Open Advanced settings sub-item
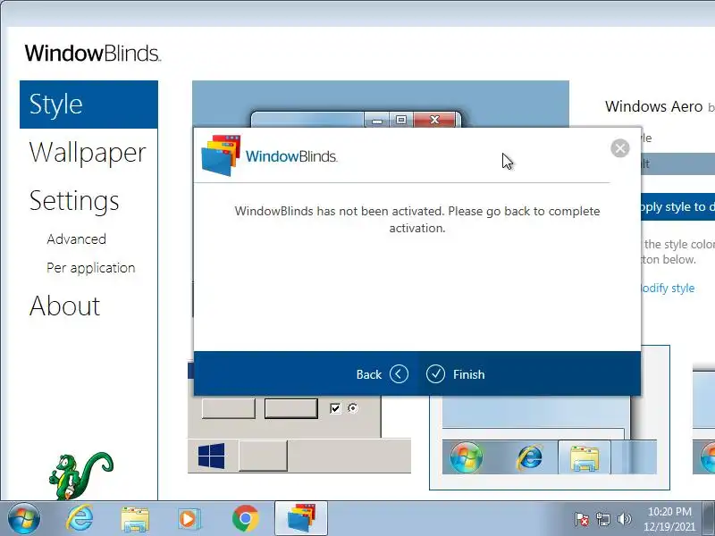This screenshot has width=715, height=536. (x=77, y=239)
